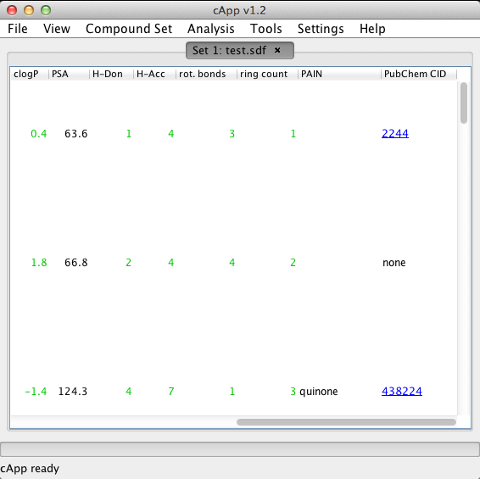Open the View menu

pyautogui.click(x=57, y=29)
